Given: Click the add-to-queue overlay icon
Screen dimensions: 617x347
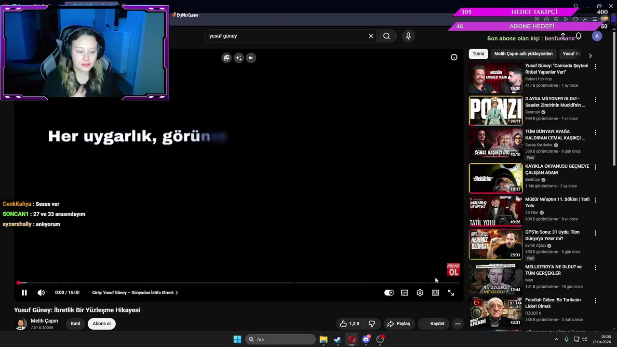Looking at the screenshot, I should [227, 58].
